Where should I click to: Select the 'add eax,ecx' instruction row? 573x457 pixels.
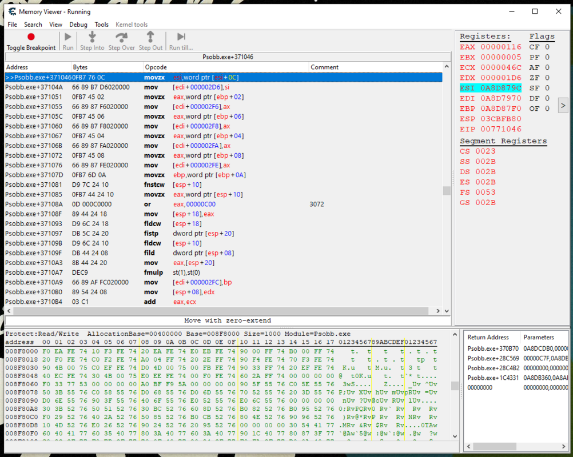pyautogui.click(x=223, y=302)
